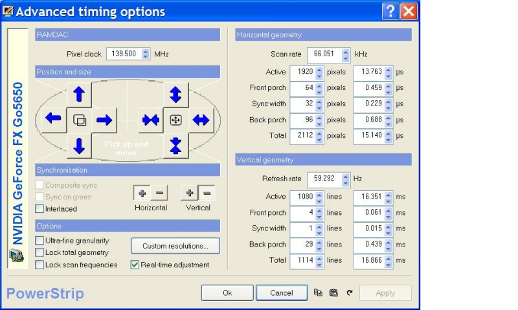Screen dimensions: 518x310
Task: Click horizontal Total 15.140 µs field
Action: pos(370,136)
